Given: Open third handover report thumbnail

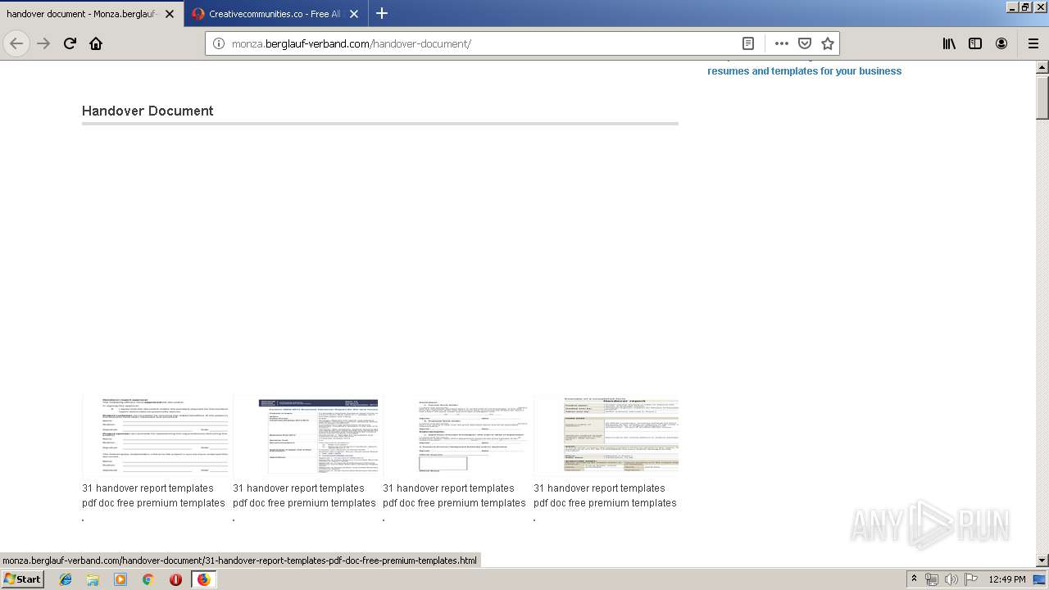Looking at the screenshot, I should pos(458,435).
